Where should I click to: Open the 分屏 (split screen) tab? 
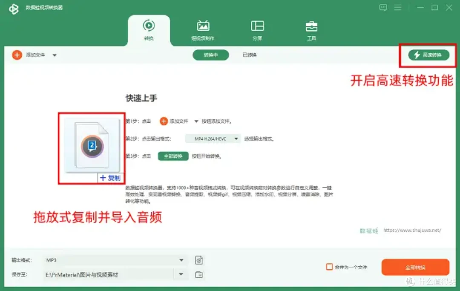(x=257, y=31)
